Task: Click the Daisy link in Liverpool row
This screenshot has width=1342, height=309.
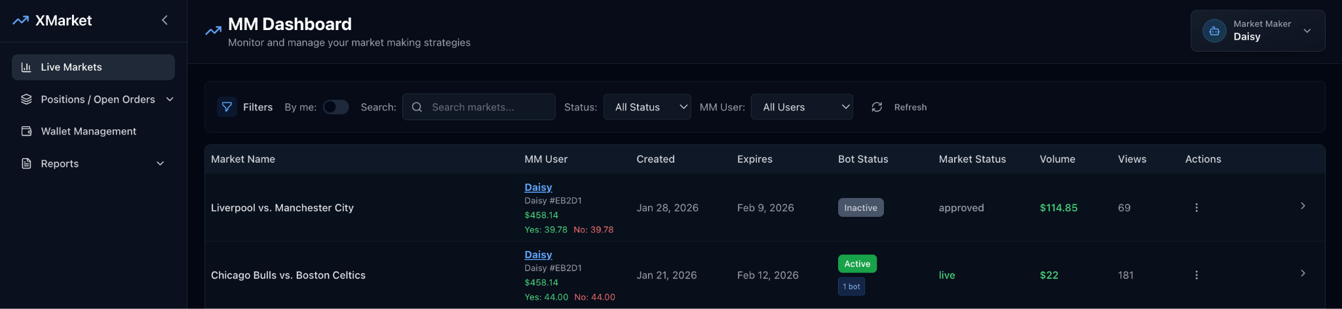Action: point(538,187)
